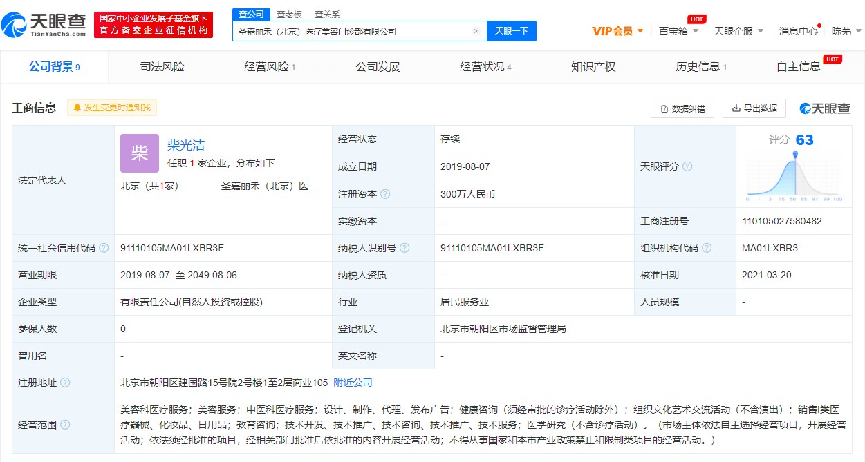Click the question icon next to 注册地址
Image resolution: width=865 pixels, height=462 pixels.
pyautogui.click(x=65, y=383)
